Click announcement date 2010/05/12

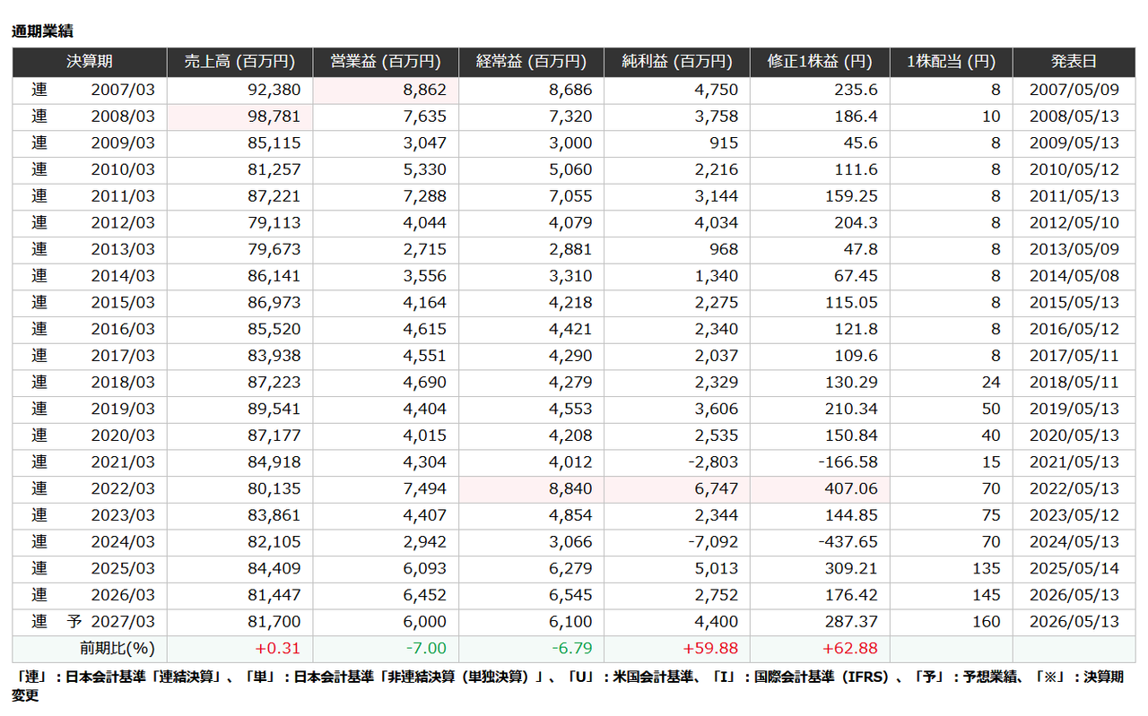[1074, 169]
